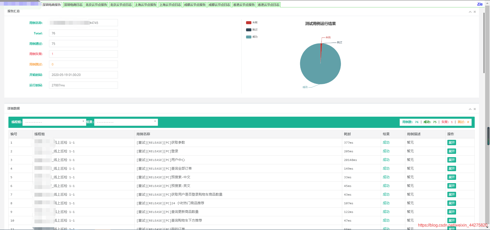The height and width of the screenshot is (230, 490).
Task: Click the Total field showing 76
Action: [83, 33]
